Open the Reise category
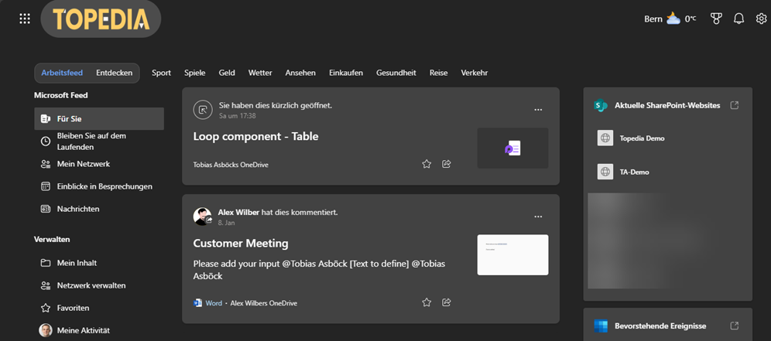771x341 pixels. coord(439,73)
